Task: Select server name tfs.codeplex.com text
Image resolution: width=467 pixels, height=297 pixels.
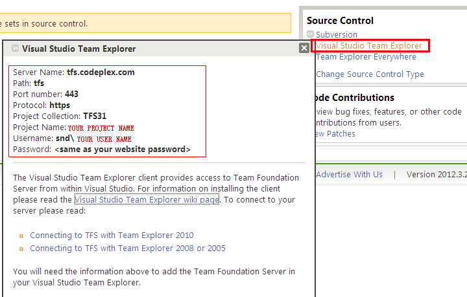Action: [101, 72]
